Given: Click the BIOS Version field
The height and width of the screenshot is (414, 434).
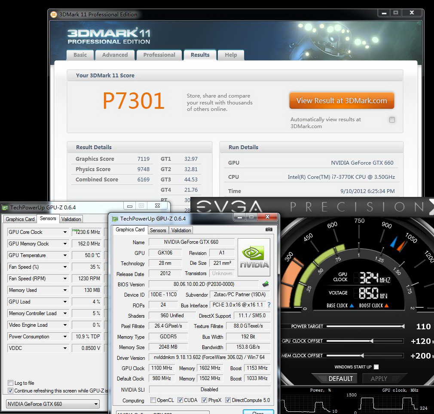Looking at the screenshot, I should (204, 284).
